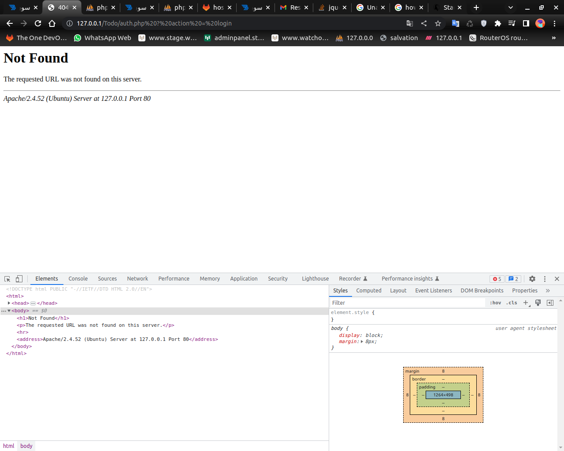Open the Properties tab
This screenshot has width=564, height=451.
[525, 291]
